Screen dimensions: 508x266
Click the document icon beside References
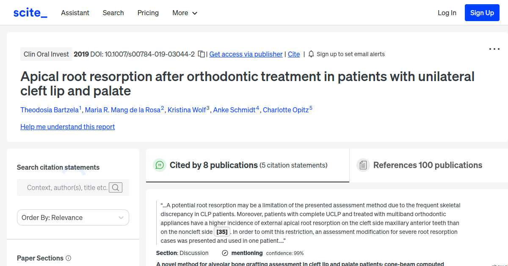pyautogui.click(x=363, y=165)
